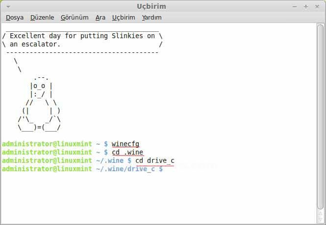Click the Ara menu item

(100, 17)
